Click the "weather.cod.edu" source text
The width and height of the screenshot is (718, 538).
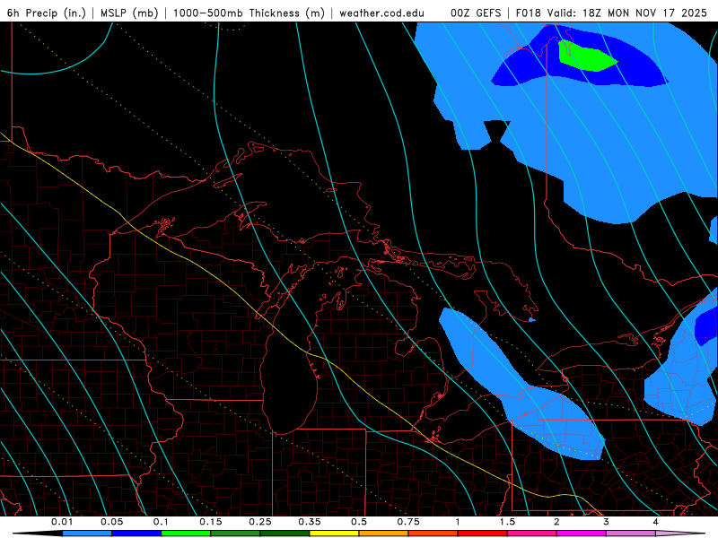381,13
